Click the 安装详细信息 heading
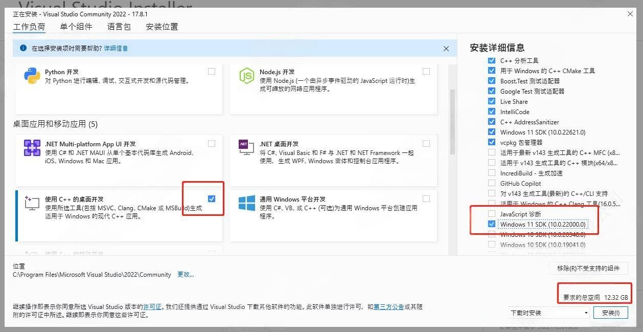The width and height of the screenshot is (643, 332). click(497, 48)
